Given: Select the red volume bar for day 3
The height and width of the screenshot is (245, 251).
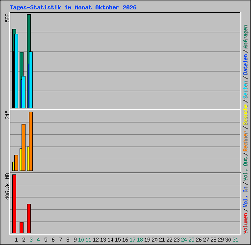Looking at the screenshot, I should [29, 219].
